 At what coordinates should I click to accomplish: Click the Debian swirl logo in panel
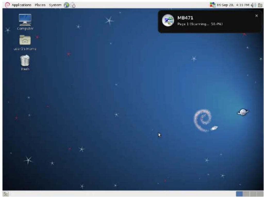(x=7, y=5)
